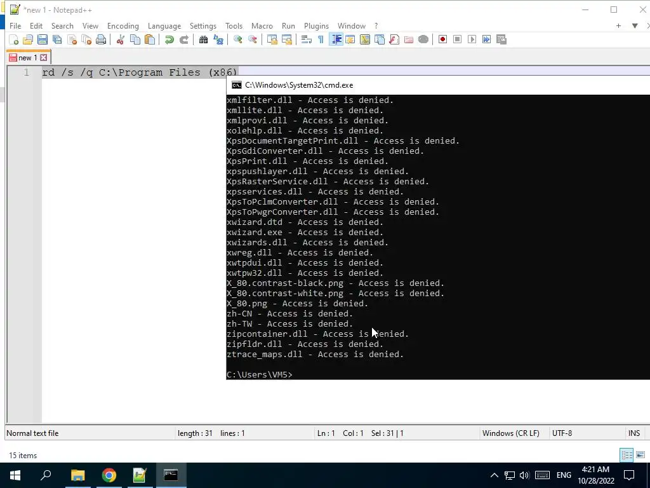Toggle the indent guide toolbar icon
This screenshot has height=488, width=650.
336,39
